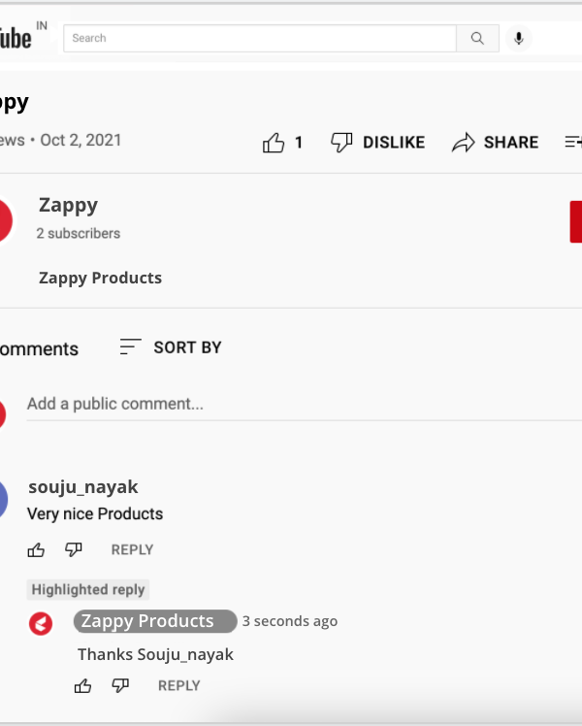
Task: Dislike souju_nayak's comment
Action: 74,549
